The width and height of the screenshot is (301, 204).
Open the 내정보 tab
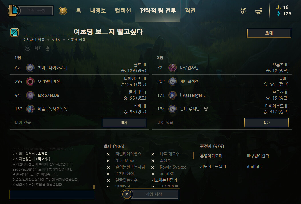point(98,11)
